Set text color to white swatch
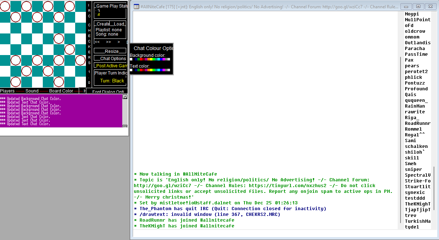 (131, 70)
